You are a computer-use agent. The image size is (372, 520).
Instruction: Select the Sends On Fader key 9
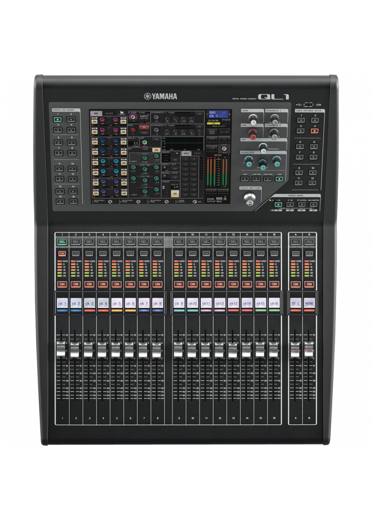(59, 169)
